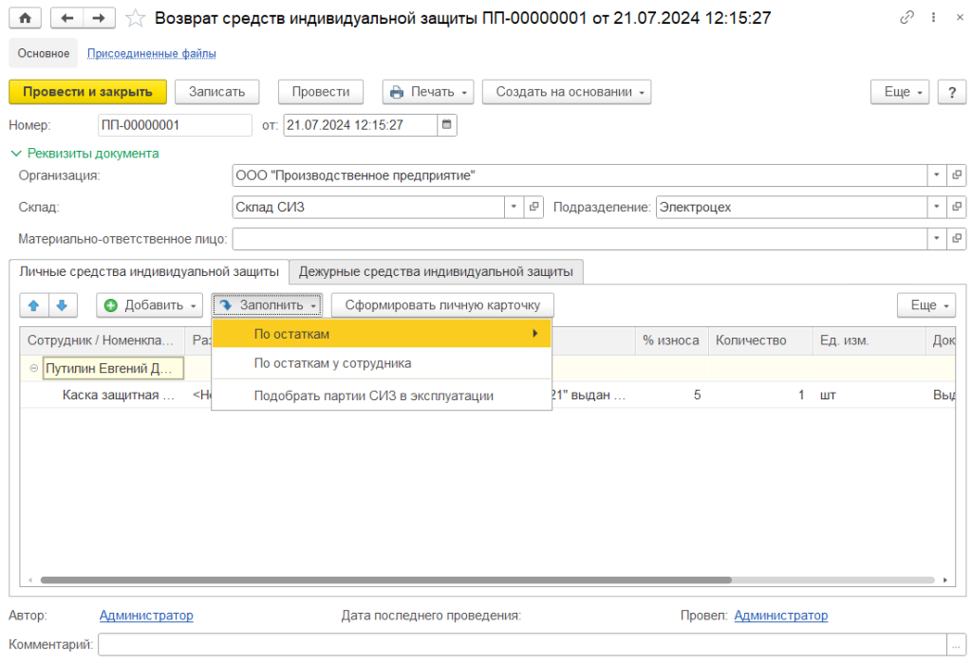Add document to favorites star

[136, 18]
